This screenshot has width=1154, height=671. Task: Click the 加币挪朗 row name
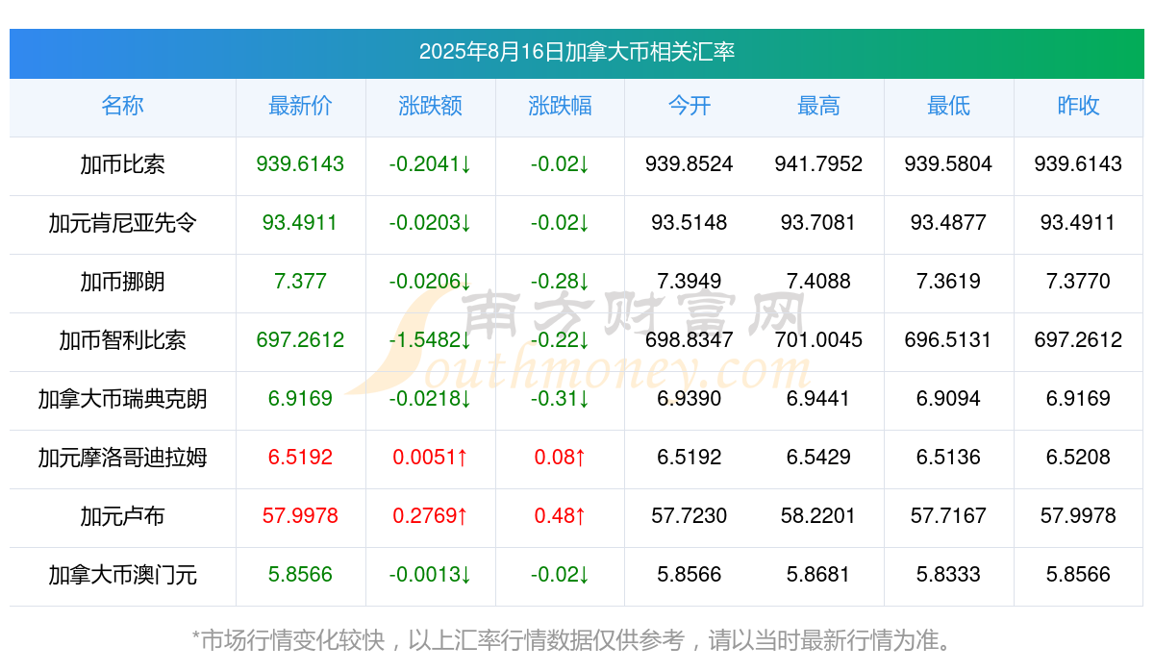point(122,282)
